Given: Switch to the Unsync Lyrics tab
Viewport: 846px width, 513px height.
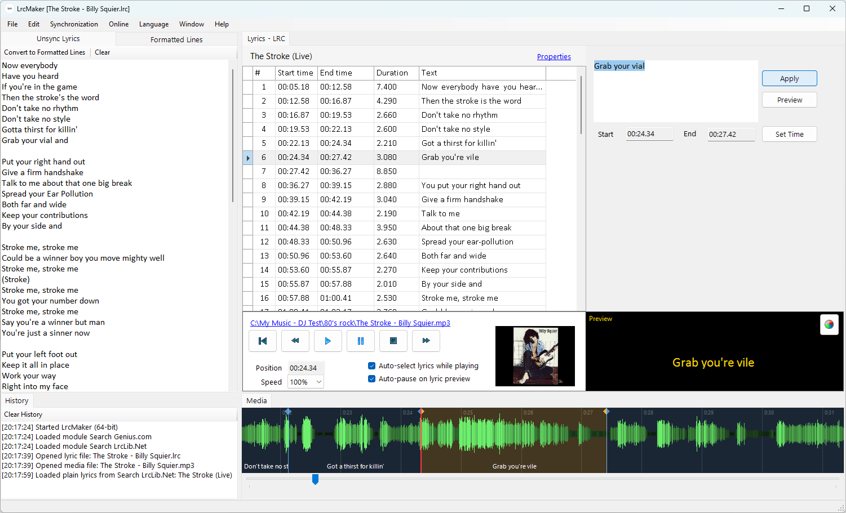Looking at the screenshot, I should [x=58, y=39].
